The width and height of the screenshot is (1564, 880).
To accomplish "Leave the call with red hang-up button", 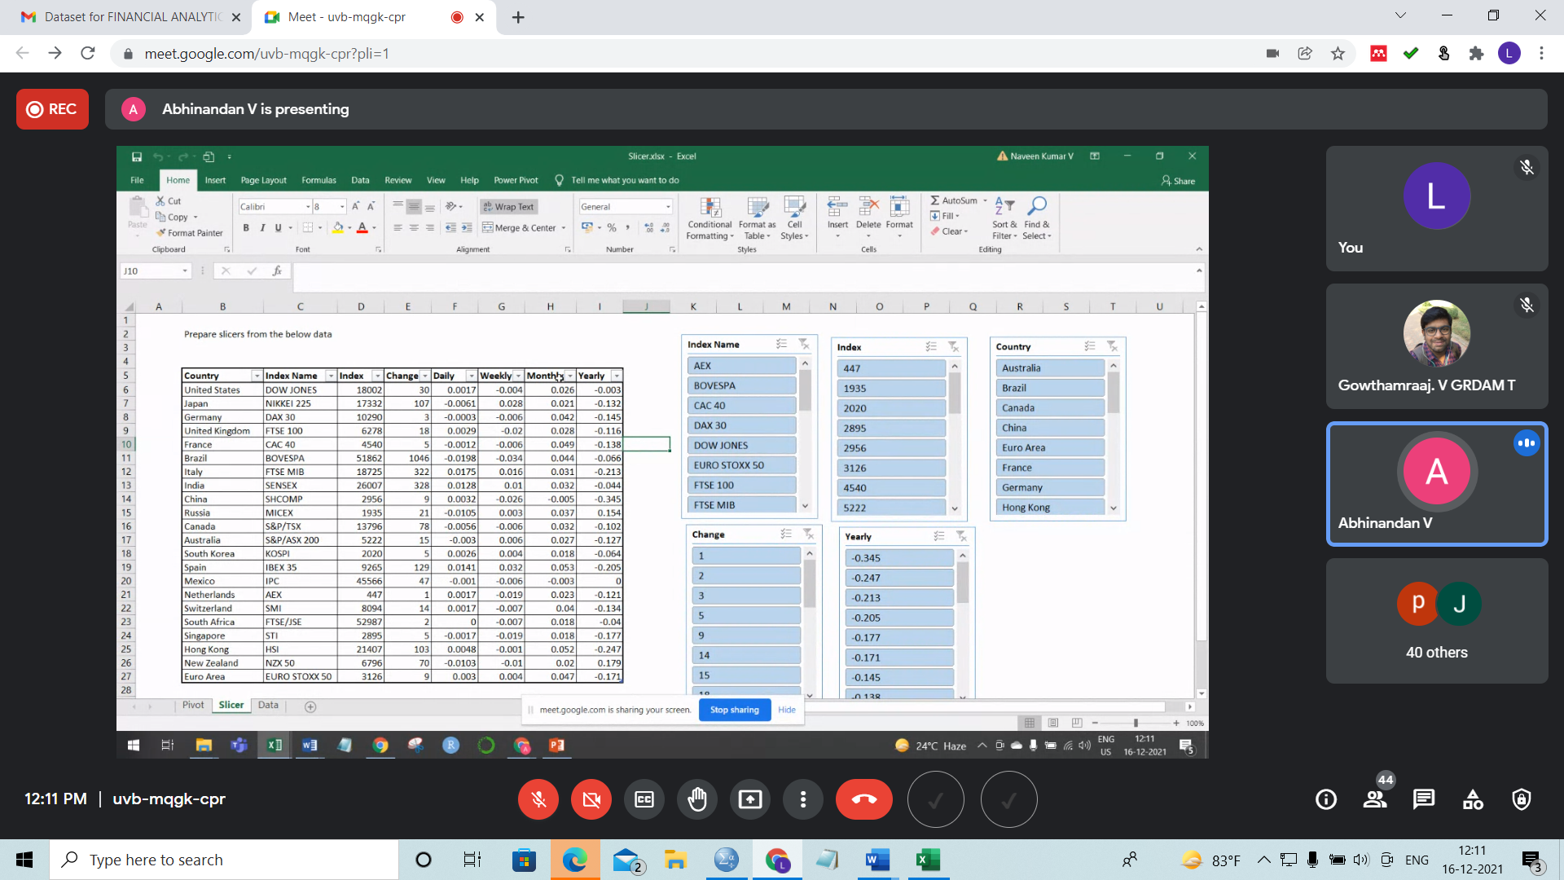I will 864,799.
